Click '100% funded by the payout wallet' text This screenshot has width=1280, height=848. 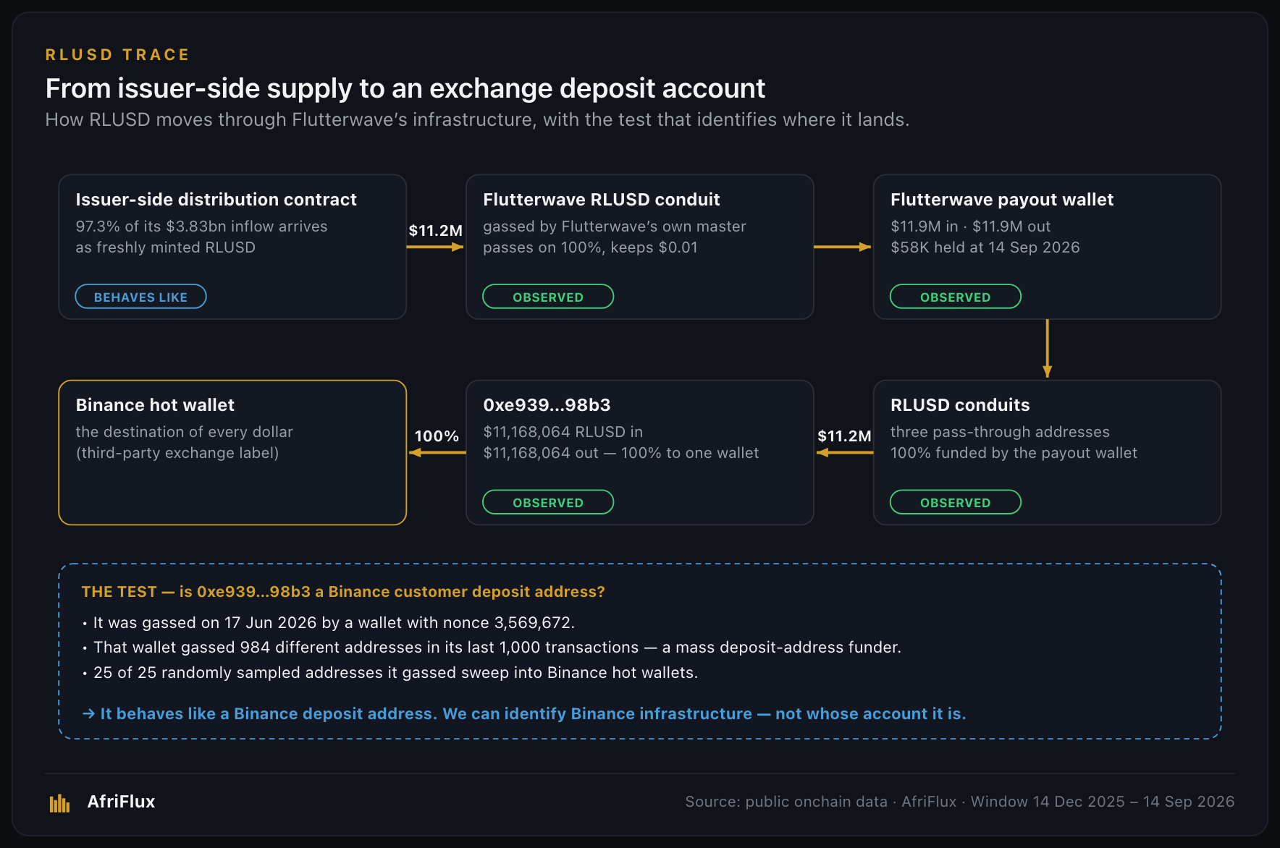1014,453
